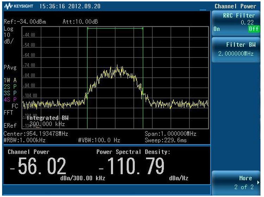Click the -74.00 grid label
The width and height of the screenshot is (264, 197).
(29, 65)
